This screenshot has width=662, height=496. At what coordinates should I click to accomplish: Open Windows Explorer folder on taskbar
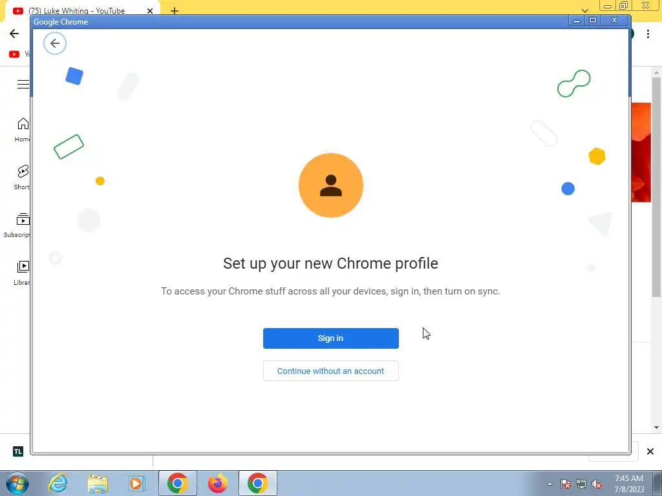click(x=98, y=483)
